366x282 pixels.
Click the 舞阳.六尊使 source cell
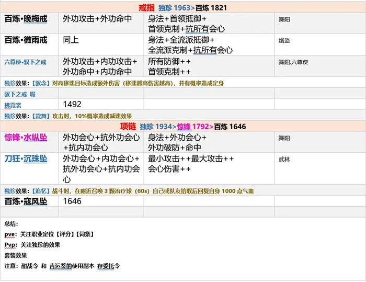[x=320, y=66]
